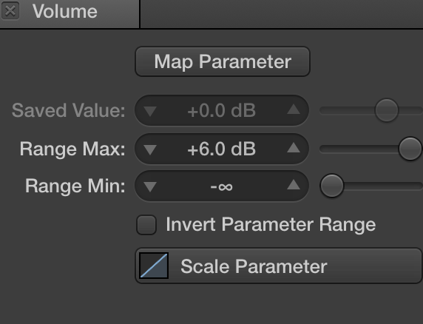Viewport: 423px width, 324px height.
Task: Click the Map Parameter button
Action: pyautogui.click(x=223, y=62)
